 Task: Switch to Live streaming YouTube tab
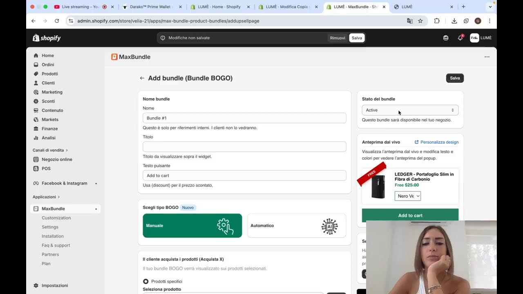(80, 7)
